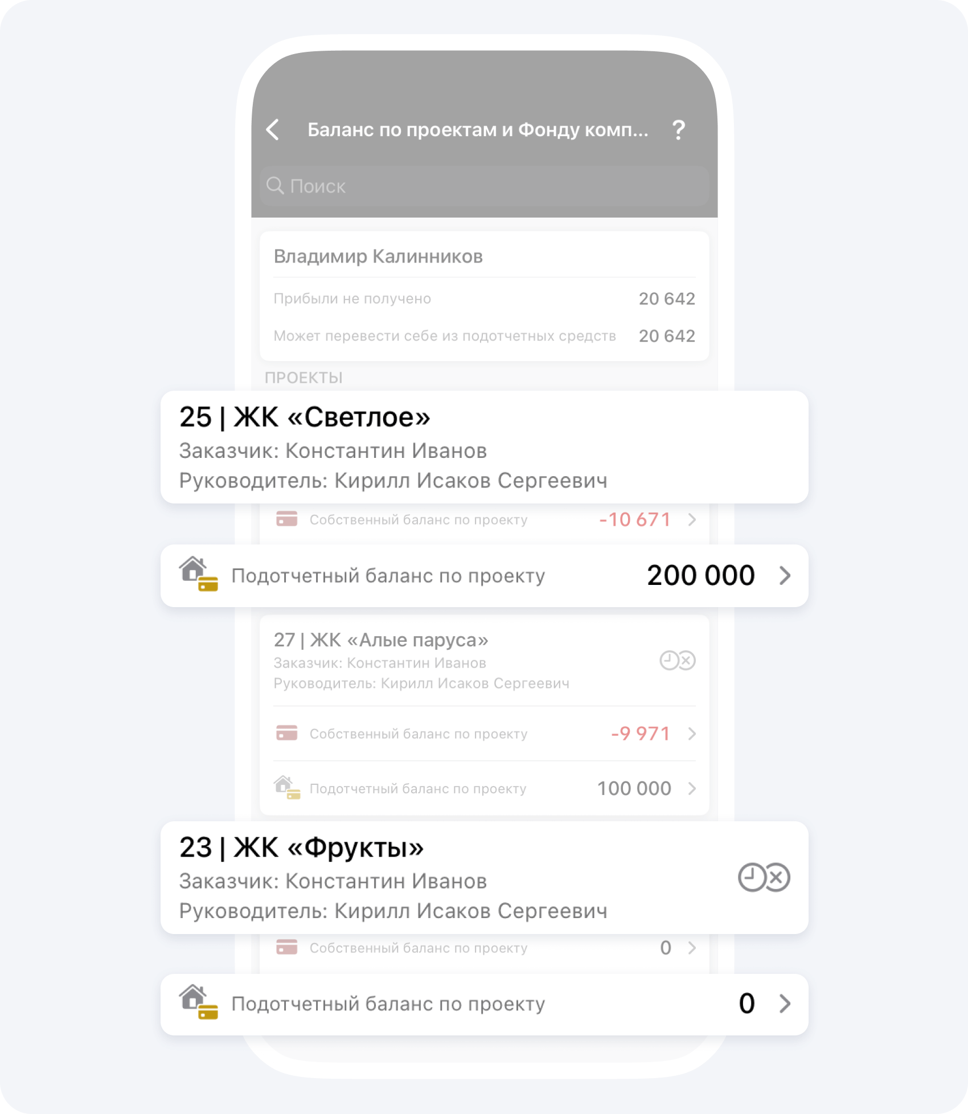The width and height of the screenshot is (968, 1114).
Task: Expand the -10 671 собственный баланс chevron
Action: (x=692, y=519)
